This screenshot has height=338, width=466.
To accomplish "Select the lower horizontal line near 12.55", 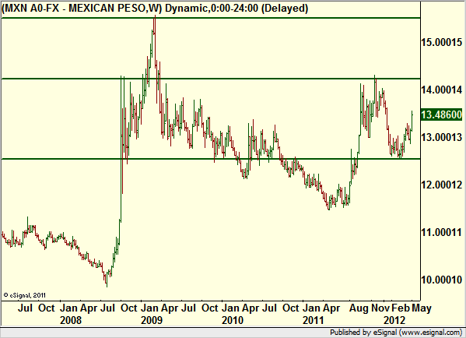I will coord(211,159).
